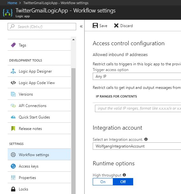This screenshot has width=181, height=194.
Task: Open Tags menu item
Action: coord(39,45)
